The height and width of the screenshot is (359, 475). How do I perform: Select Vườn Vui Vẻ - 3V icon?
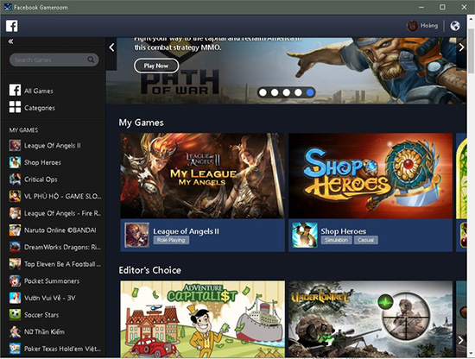(15, 298)
